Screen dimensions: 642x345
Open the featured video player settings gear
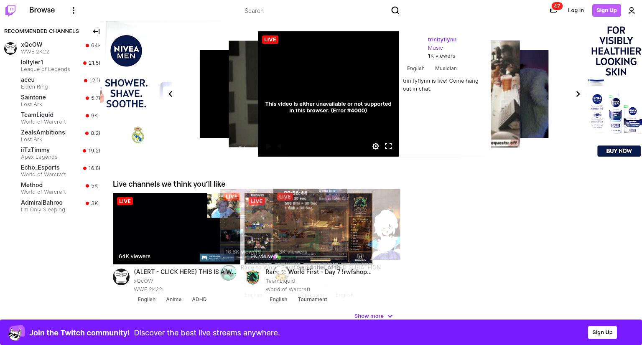click(376, 146)
